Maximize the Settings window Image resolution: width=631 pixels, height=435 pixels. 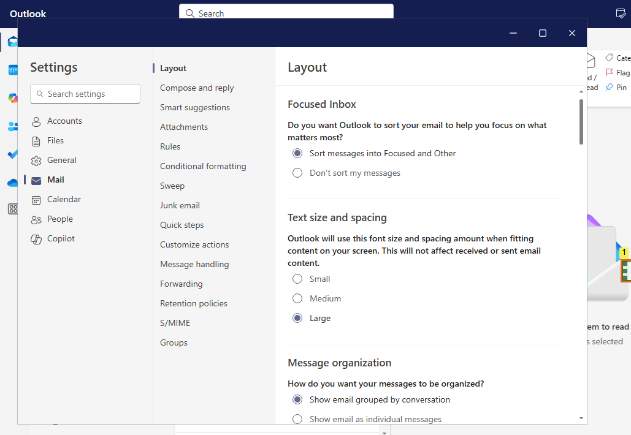point(543,33)
